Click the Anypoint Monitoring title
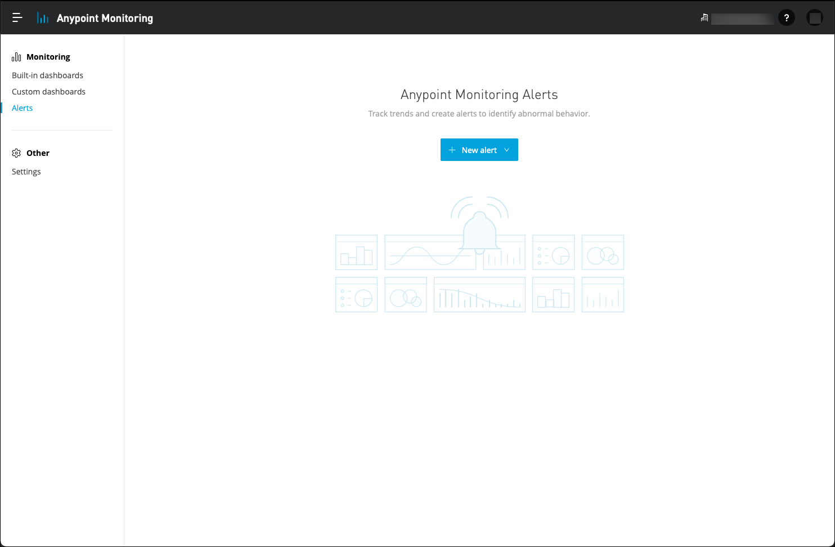This screenshot has width=835, height=547. (105, 18)
